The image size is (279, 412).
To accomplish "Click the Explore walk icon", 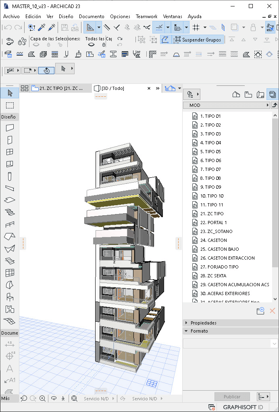I will click(63, 399).
